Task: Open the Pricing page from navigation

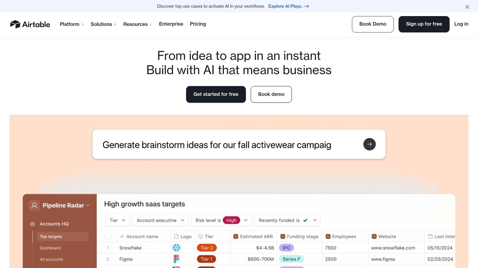Action: [x=198, y=24]
